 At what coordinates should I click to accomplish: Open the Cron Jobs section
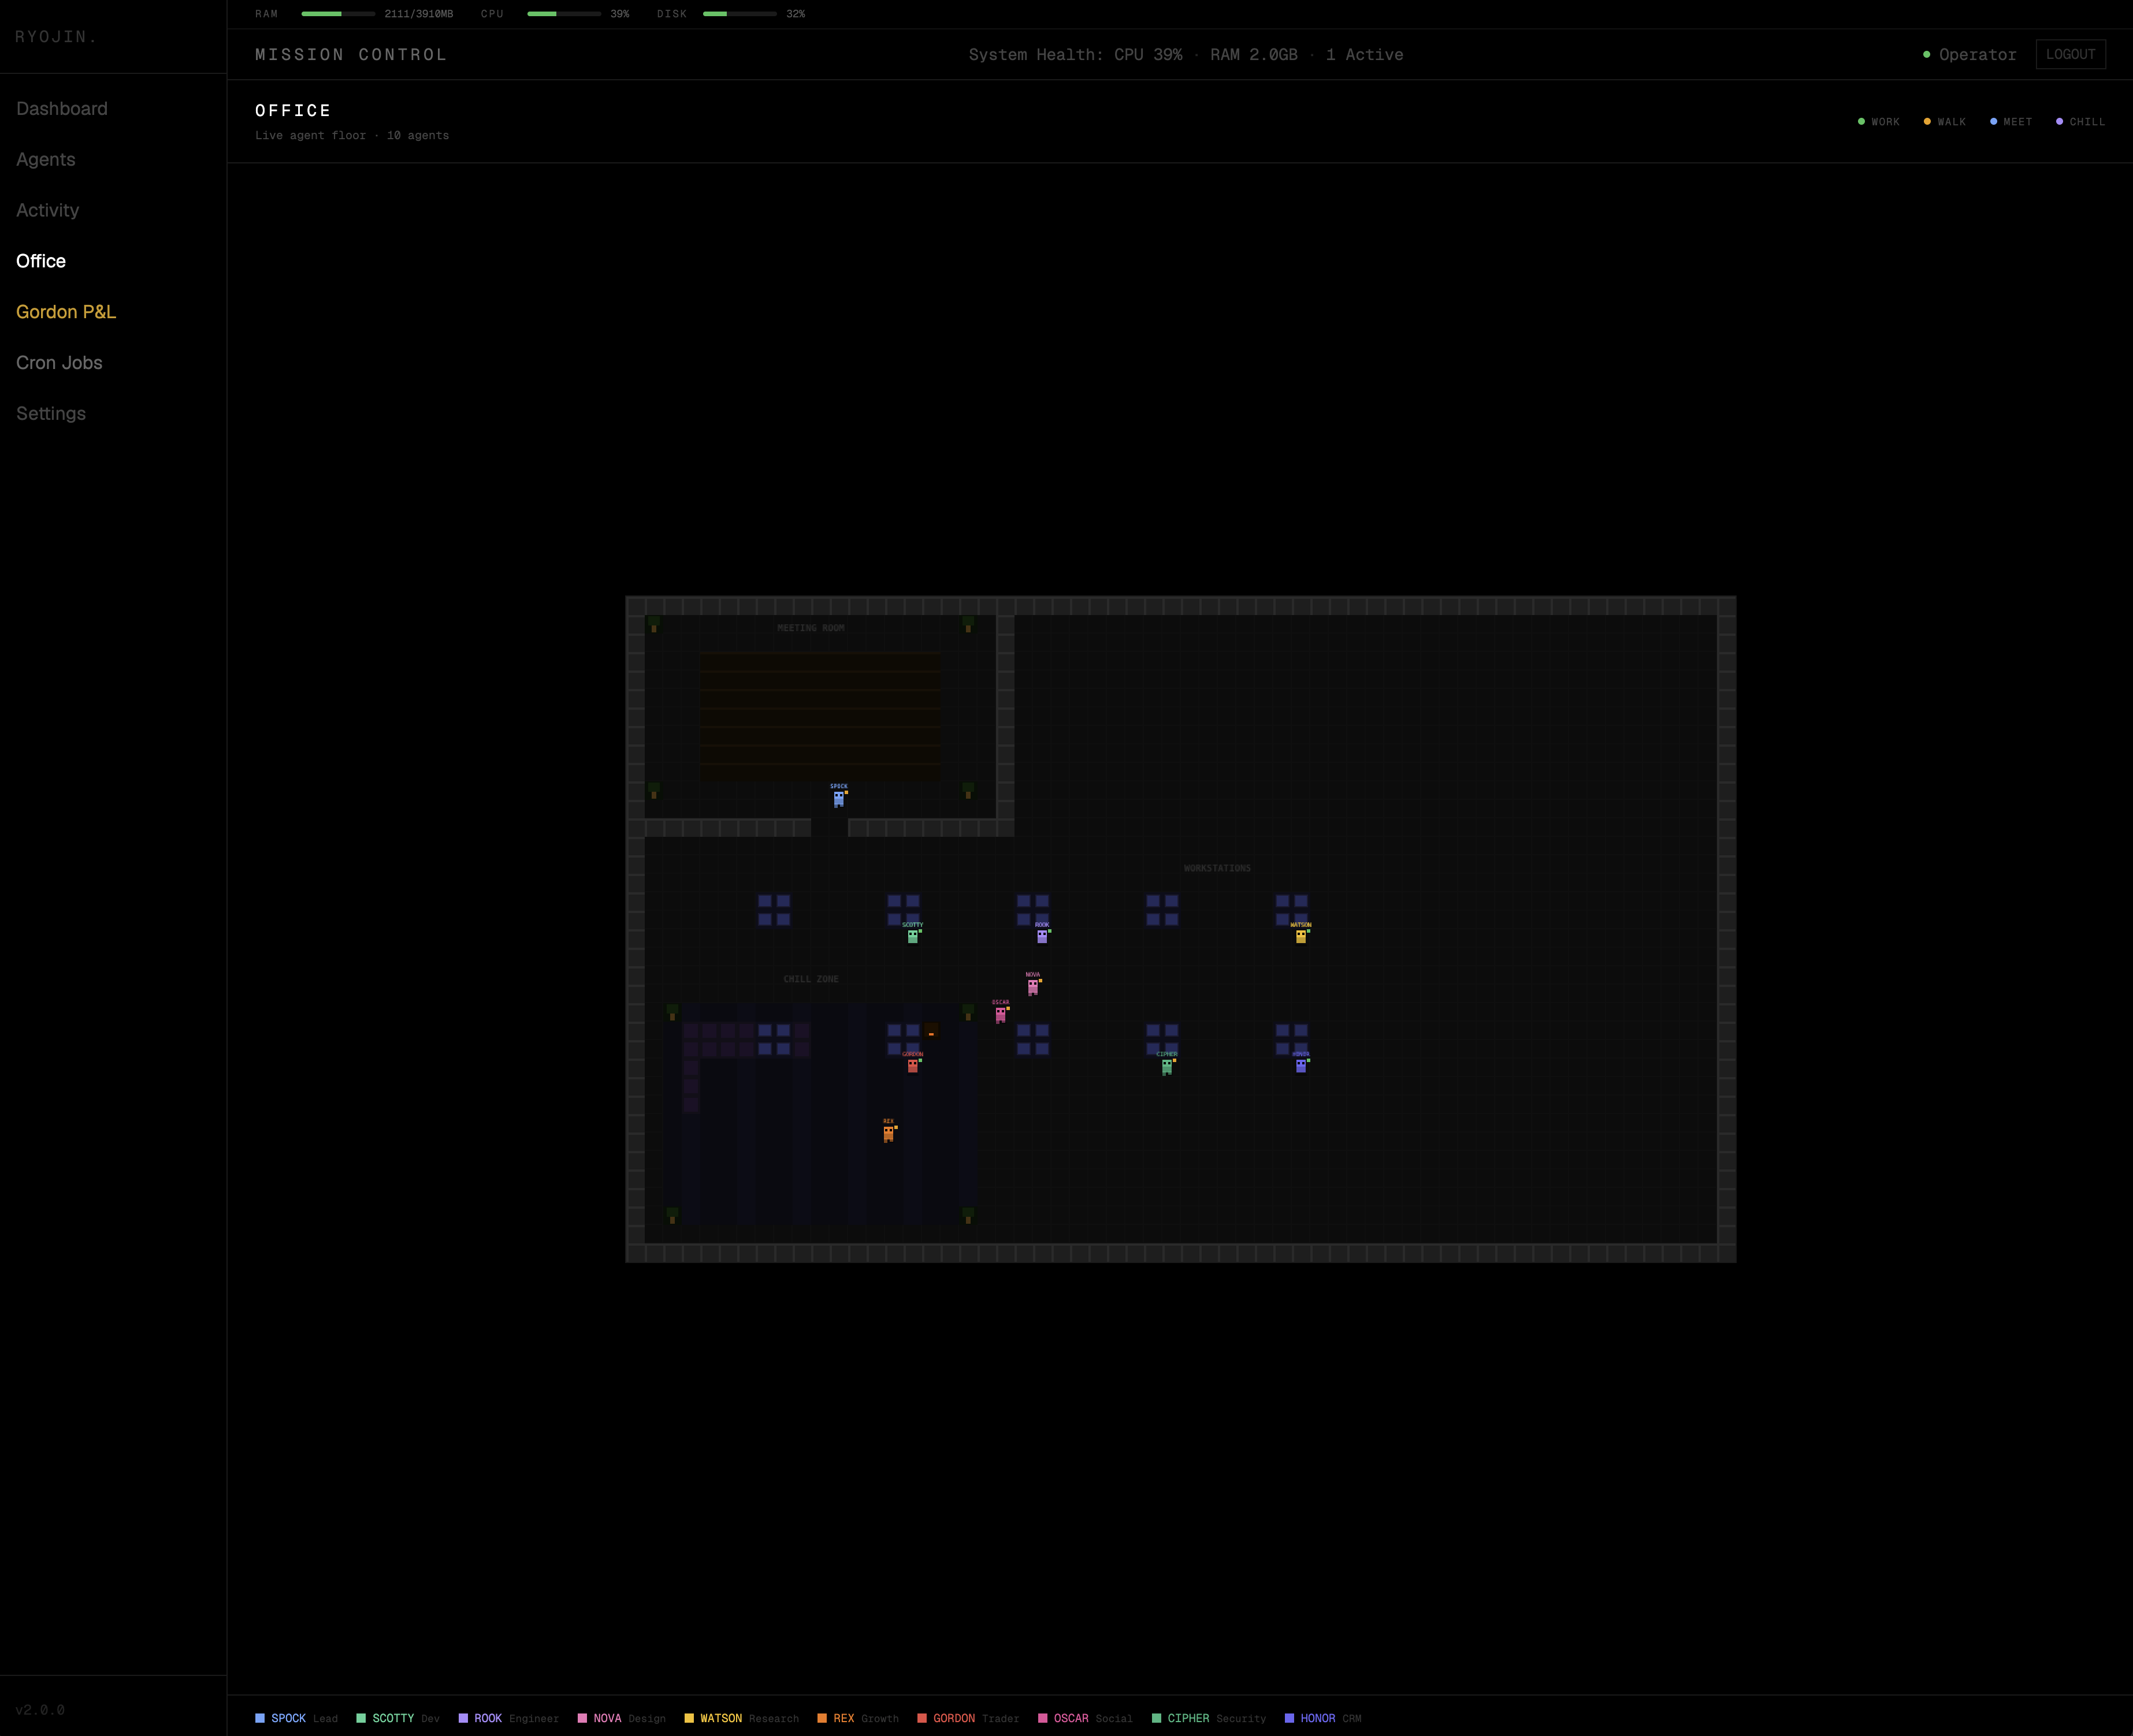coord(59,362)
